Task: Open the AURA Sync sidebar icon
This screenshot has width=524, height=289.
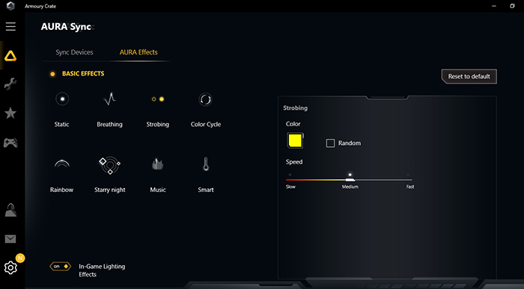Action: click(10, 56)
